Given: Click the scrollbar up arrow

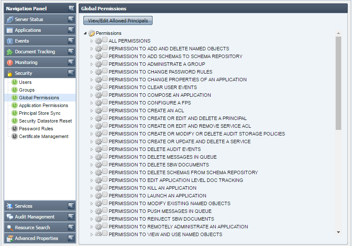Looking at the screenshot, I should [x=339, y=33].
